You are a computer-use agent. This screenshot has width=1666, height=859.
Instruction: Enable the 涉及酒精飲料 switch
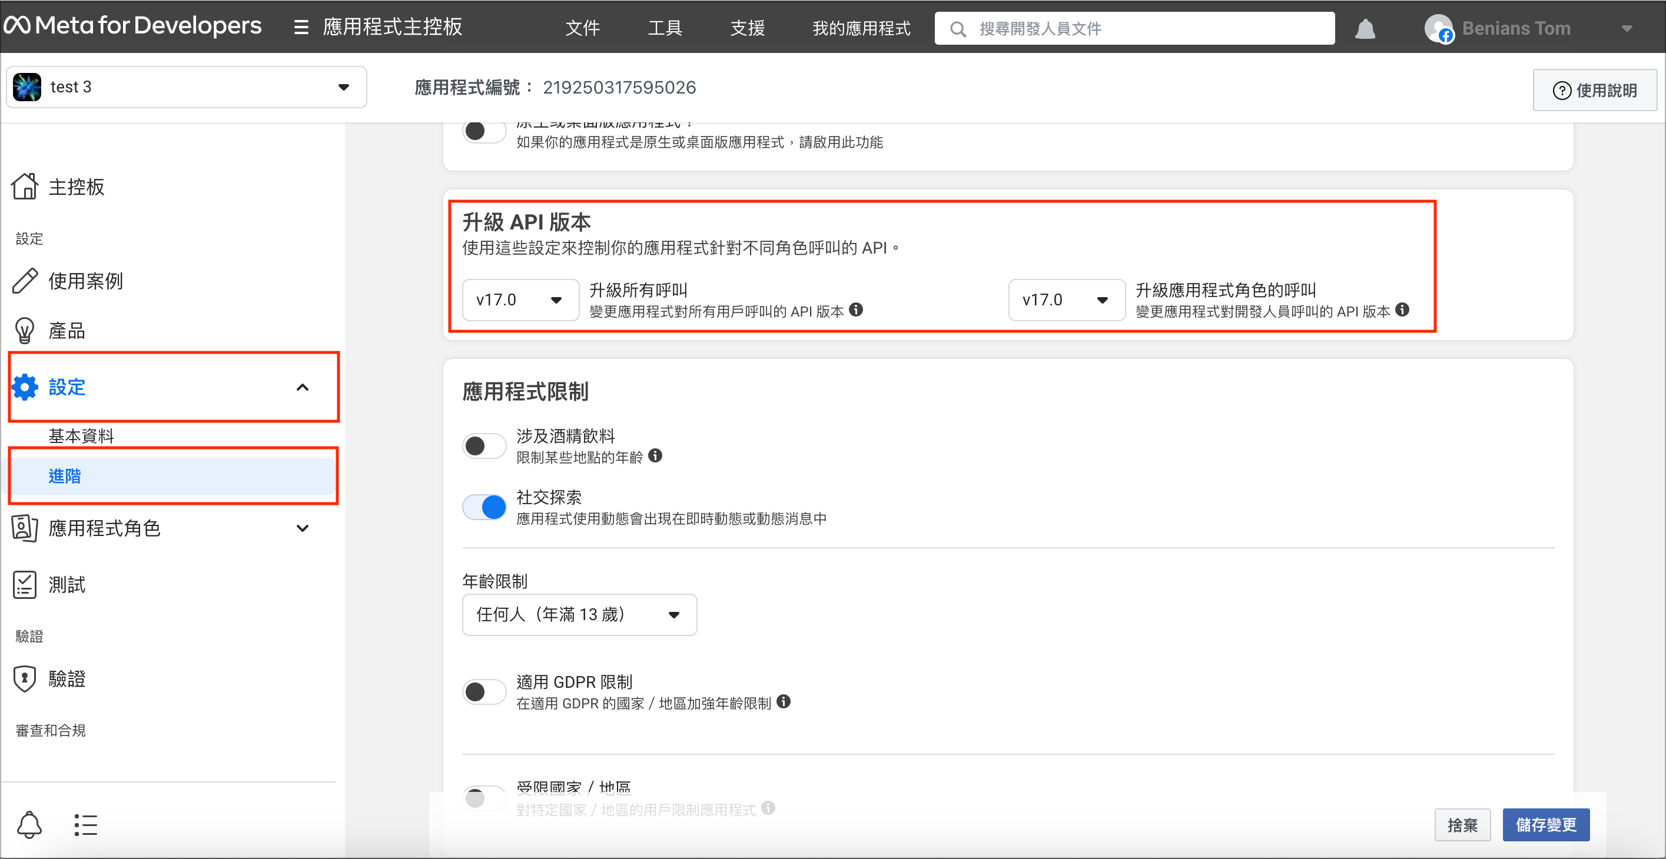coord(484,446)
